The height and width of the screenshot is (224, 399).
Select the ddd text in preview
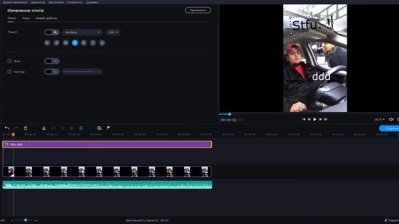click(321, 77)
